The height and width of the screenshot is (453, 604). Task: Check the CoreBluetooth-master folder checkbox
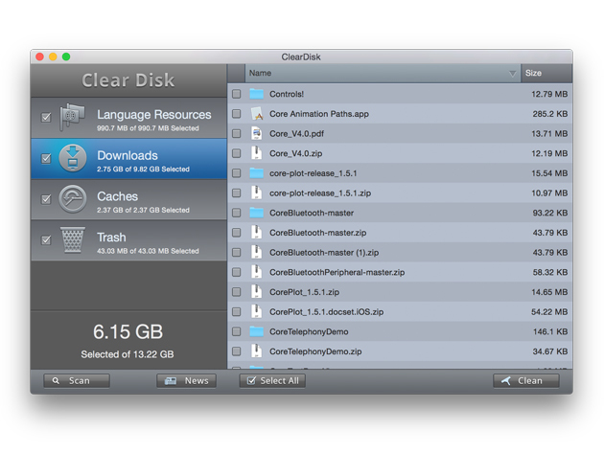237,213
